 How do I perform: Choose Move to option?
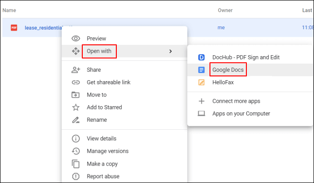124,95
